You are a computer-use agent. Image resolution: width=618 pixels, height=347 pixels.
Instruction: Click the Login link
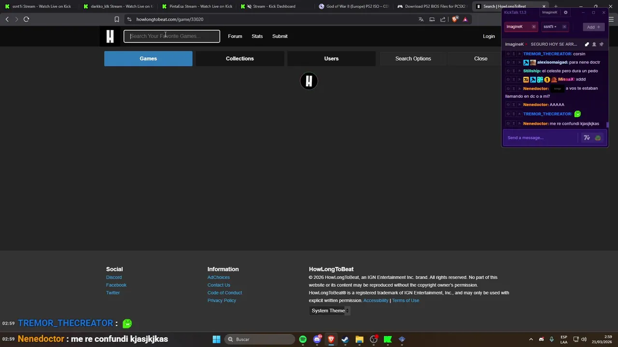[x=489, y=36]
